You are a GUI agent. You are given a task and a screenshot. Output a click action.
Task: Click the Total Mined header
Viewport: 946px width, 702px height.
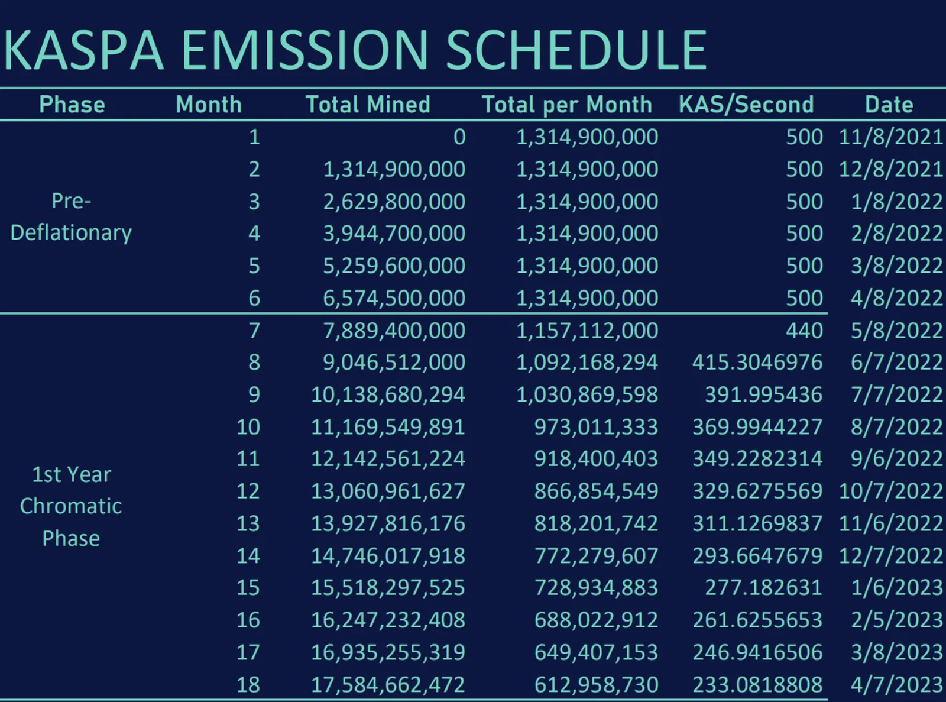tap(368, 105)
